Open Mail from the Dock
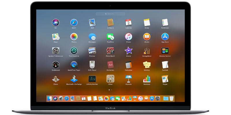This screenshot has width=231, height=115. tap(72, 98)
